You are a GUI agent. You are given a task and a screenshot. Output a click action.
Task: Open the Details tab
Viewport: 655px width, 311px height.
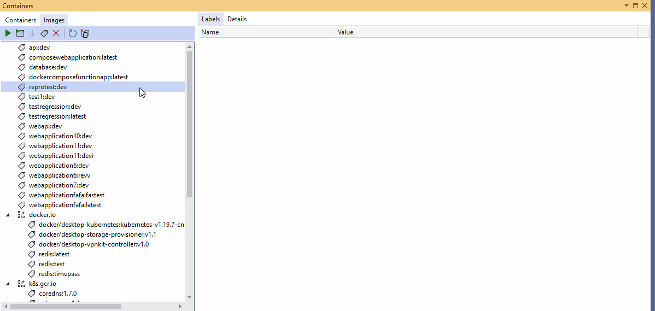click(x=237, y=19)
